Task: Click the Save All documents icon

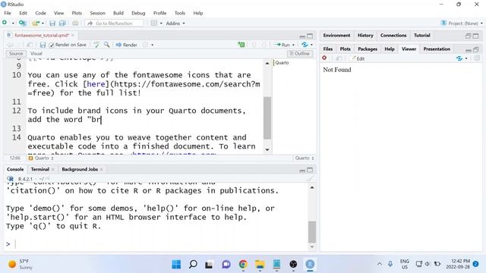Action: [x=62, y=24]
